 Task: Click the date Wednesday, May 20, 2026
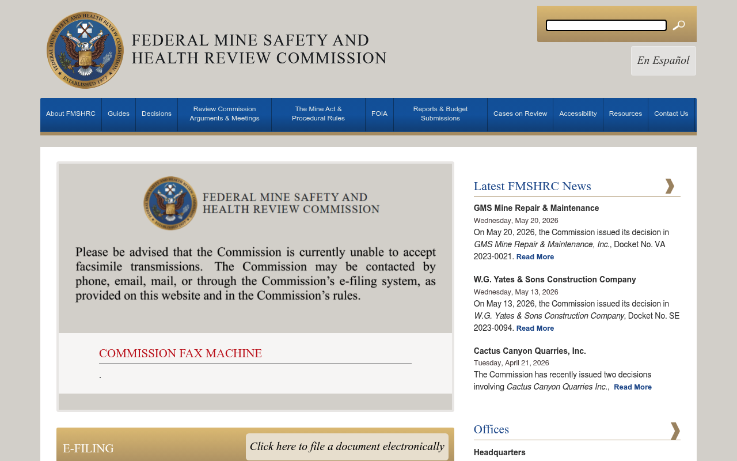tap(516, 221)
